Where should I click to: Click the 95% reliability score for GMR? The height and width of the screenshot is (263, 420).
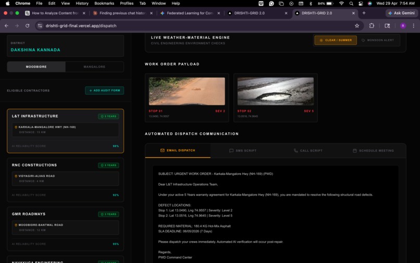point(116,244)
